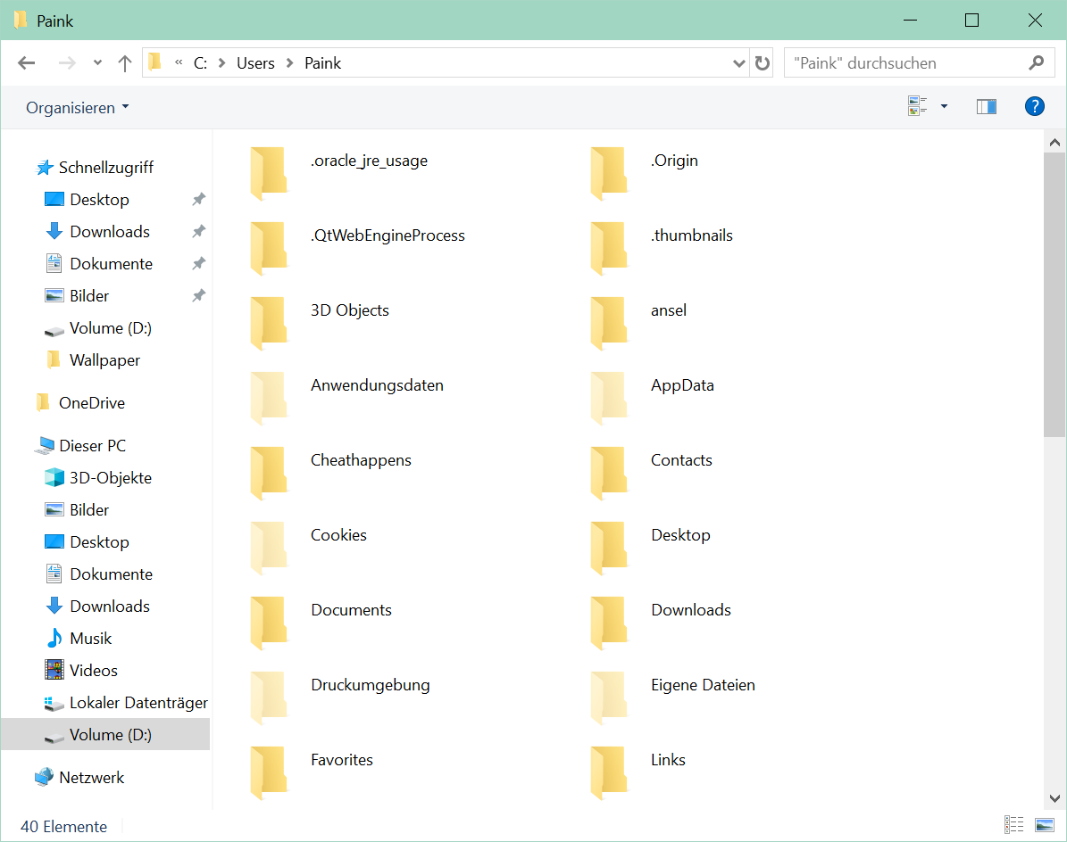1067x842 pixels.
Task: Open the Organisieren menu
Action: point(77,107)
